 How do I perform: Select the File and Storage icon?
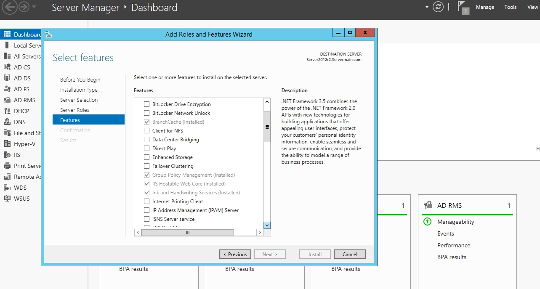pyautogui.click(x=7, y=133)
